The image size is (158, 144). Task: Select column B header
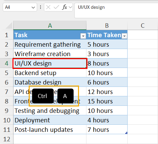pyautogui.click(x=107, y=25)
